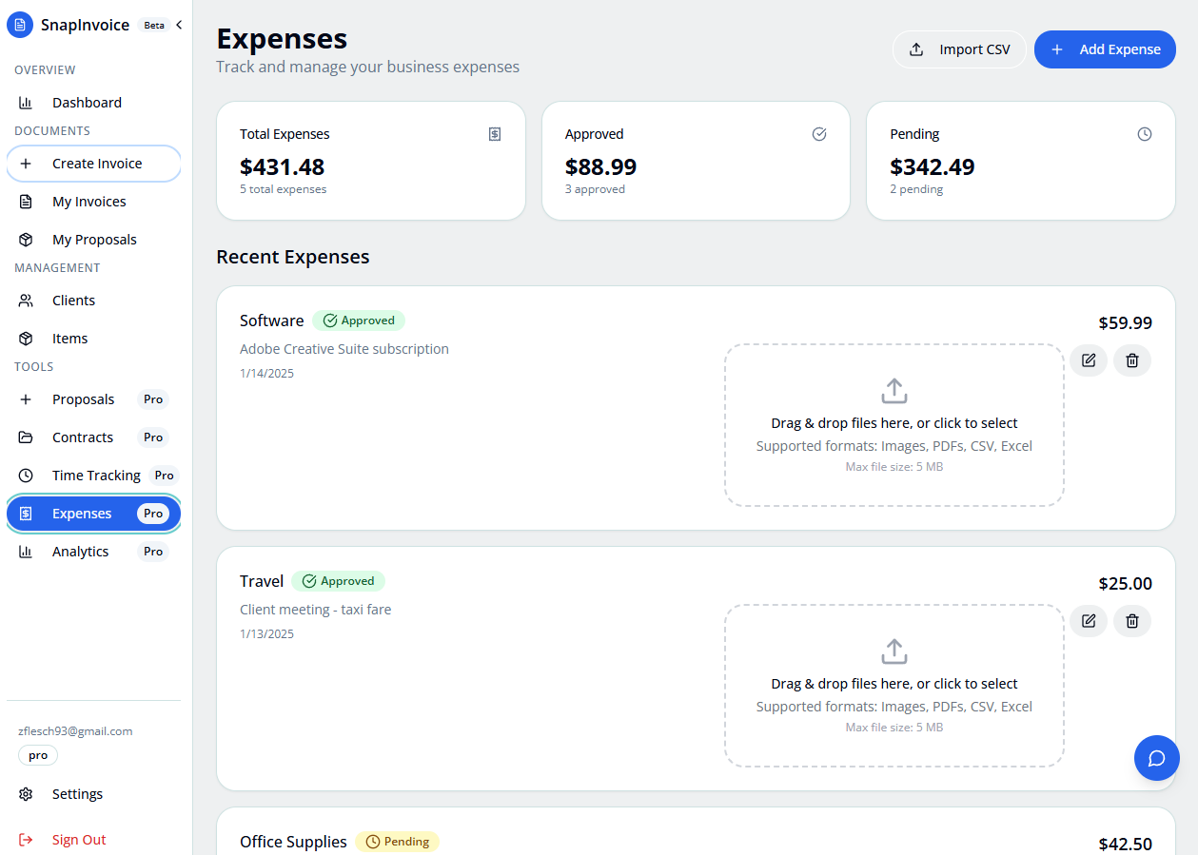Click the clock icon on the Pending card
This screenshot has width=1198, height=855.
(1144, 134)
